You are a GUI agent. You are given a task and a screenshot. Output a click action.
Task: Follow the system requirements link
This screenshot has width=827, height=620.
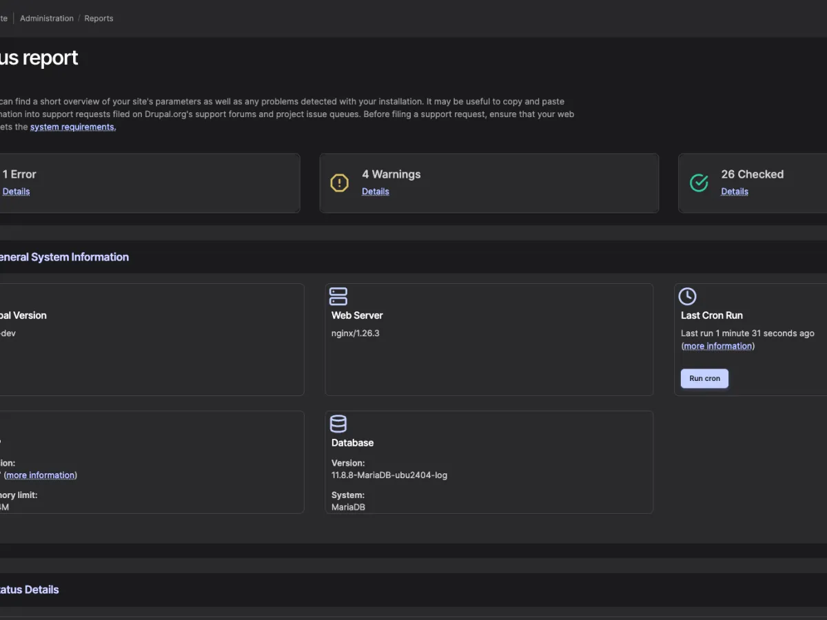point(73,127)
